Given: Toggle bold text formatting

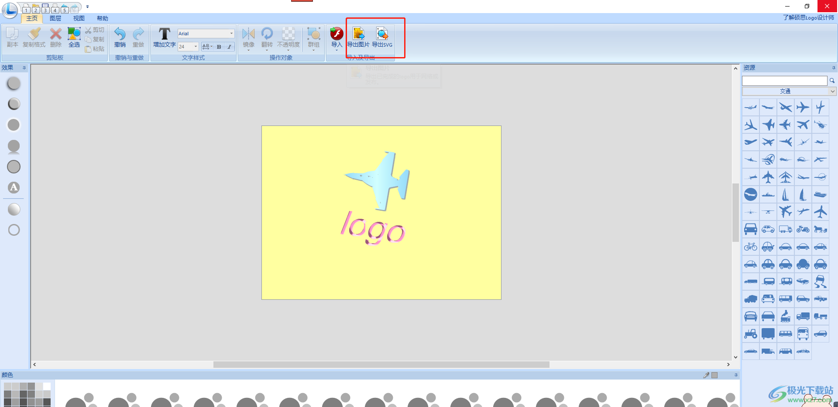Looking at the screenshot, I should (219, 47).
